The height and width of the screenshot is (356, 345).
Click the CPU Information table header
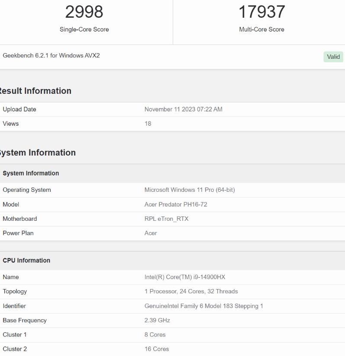click(26, 261)
